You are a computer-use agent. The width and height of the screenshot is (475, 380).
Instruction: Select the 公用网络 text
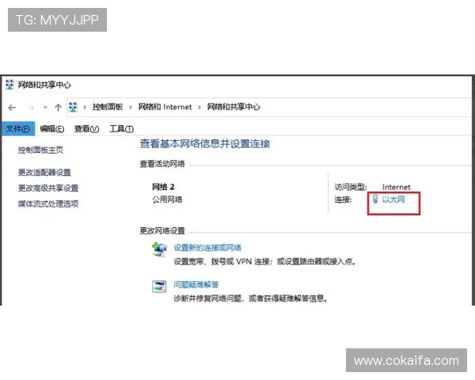[x=167, y=199]
